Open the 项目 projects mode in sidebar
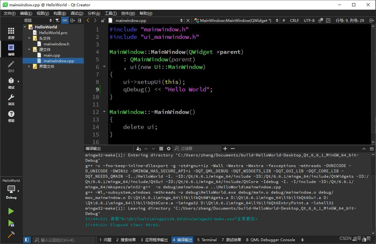The width and height of the screenshot is (376, 244). coord(11,99)
